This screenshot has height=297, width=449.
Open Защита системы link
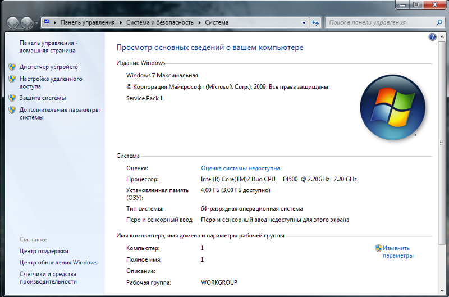pyautogui.click(x=43, y=98)
